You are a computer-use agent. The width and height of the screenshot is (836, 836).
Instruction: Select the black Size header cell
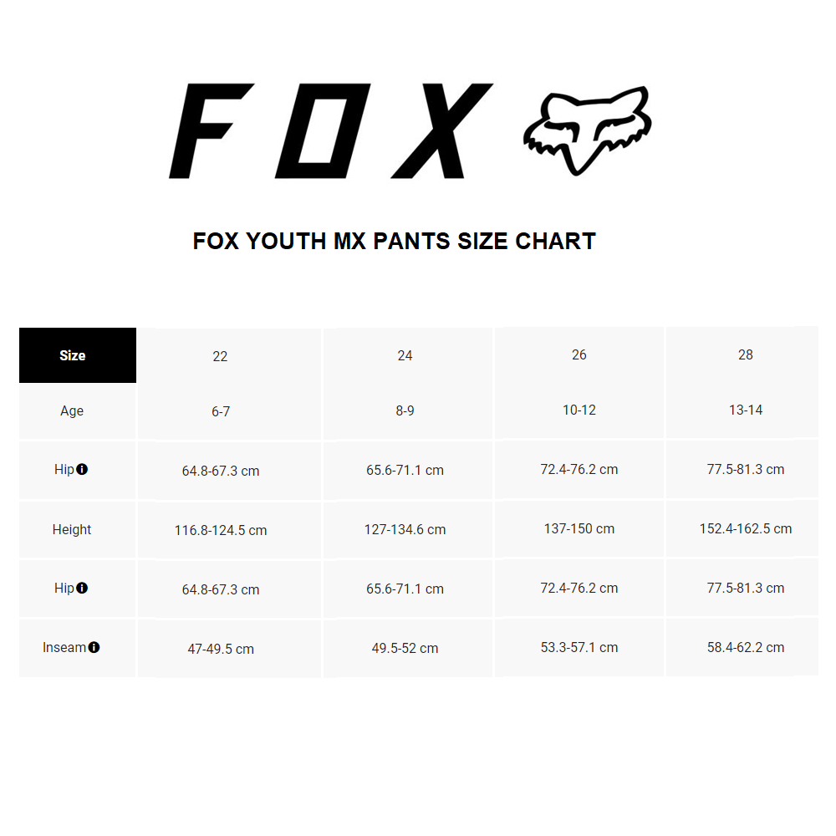77,355
